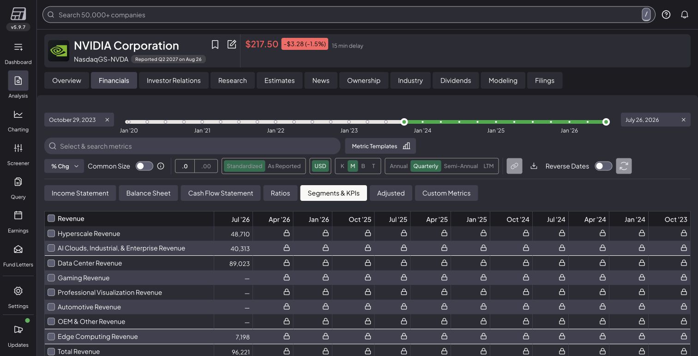
Task: Check the Hyperscale Revenue checkbox
Action: pyautogui.click(x=51, y=234)
